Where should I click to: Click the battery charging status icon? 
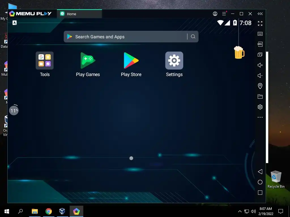(235, 23)
